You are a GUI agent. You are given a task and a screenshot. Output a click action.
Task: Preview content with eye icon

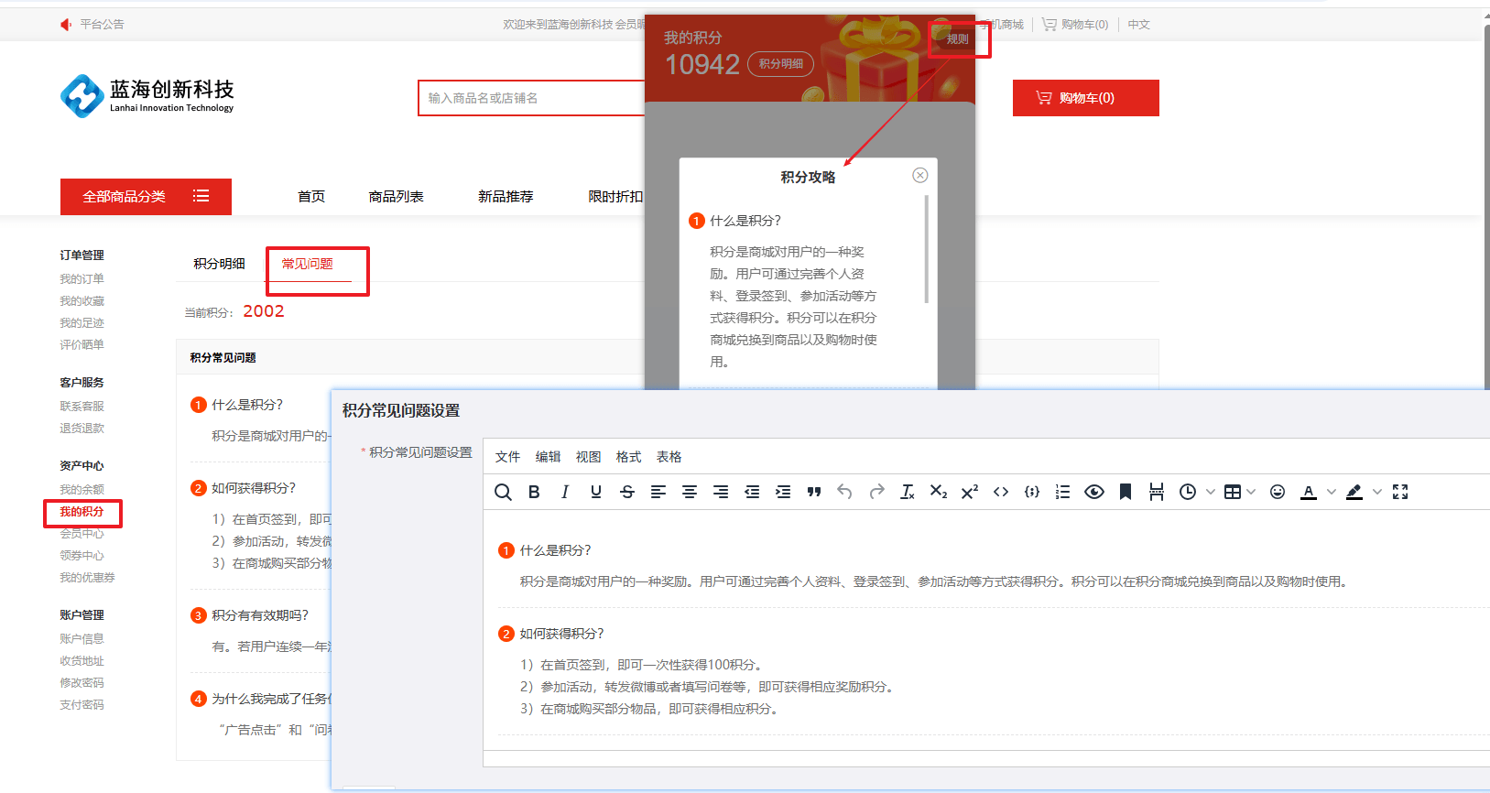[1094, 492]
